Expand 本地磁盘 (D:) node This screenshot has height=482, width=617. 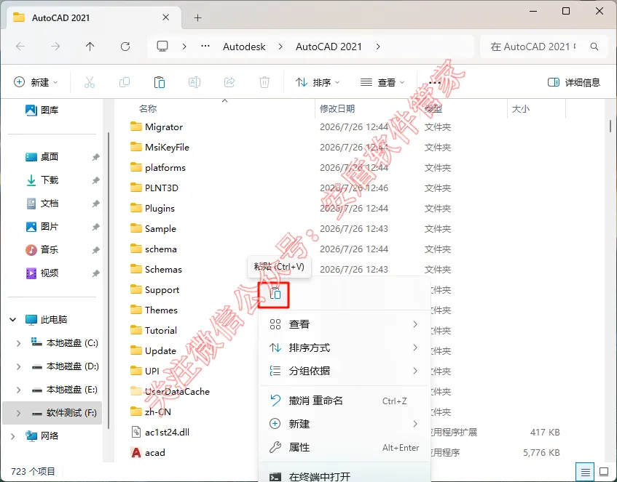tap(18, 366)
